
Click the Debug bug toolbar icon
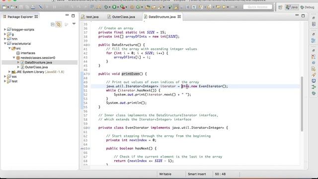106,7
